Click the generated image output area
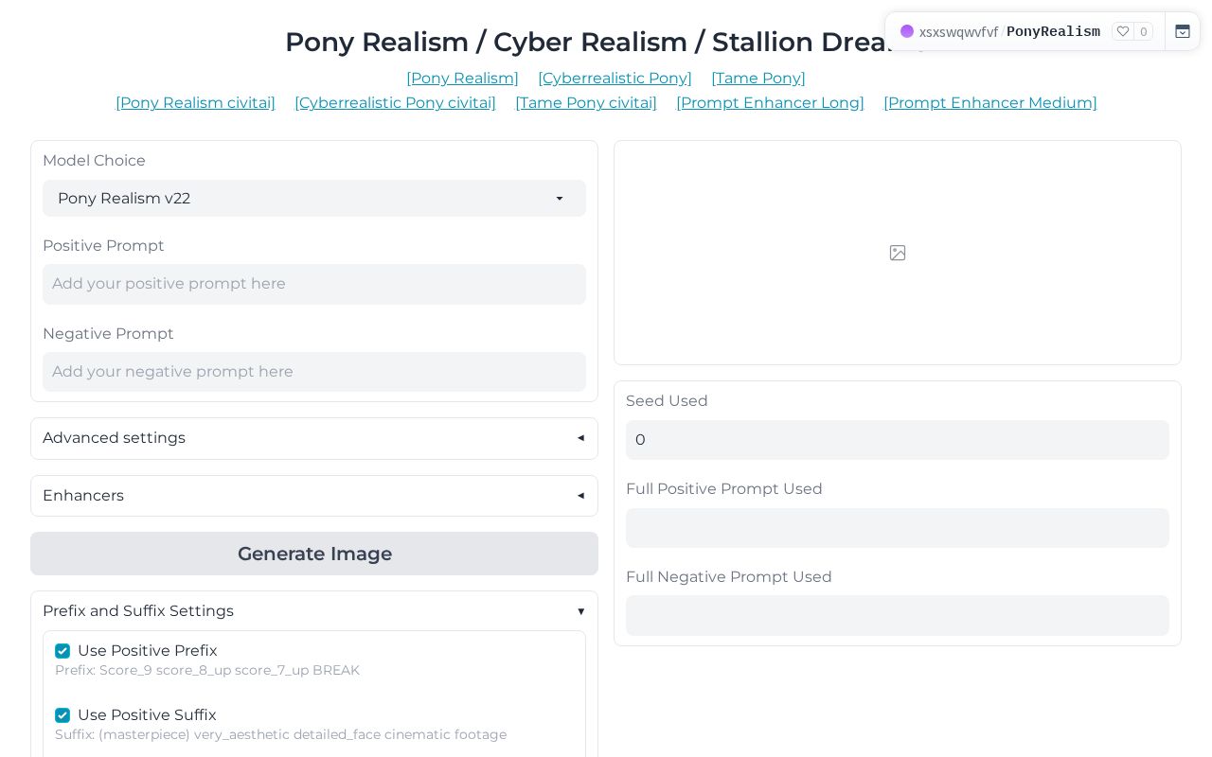This screenshot has width=1212, height=757. [898, 253]
